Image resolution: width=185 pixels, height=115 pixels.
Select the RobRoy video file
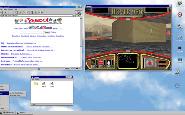click(52, 85)
